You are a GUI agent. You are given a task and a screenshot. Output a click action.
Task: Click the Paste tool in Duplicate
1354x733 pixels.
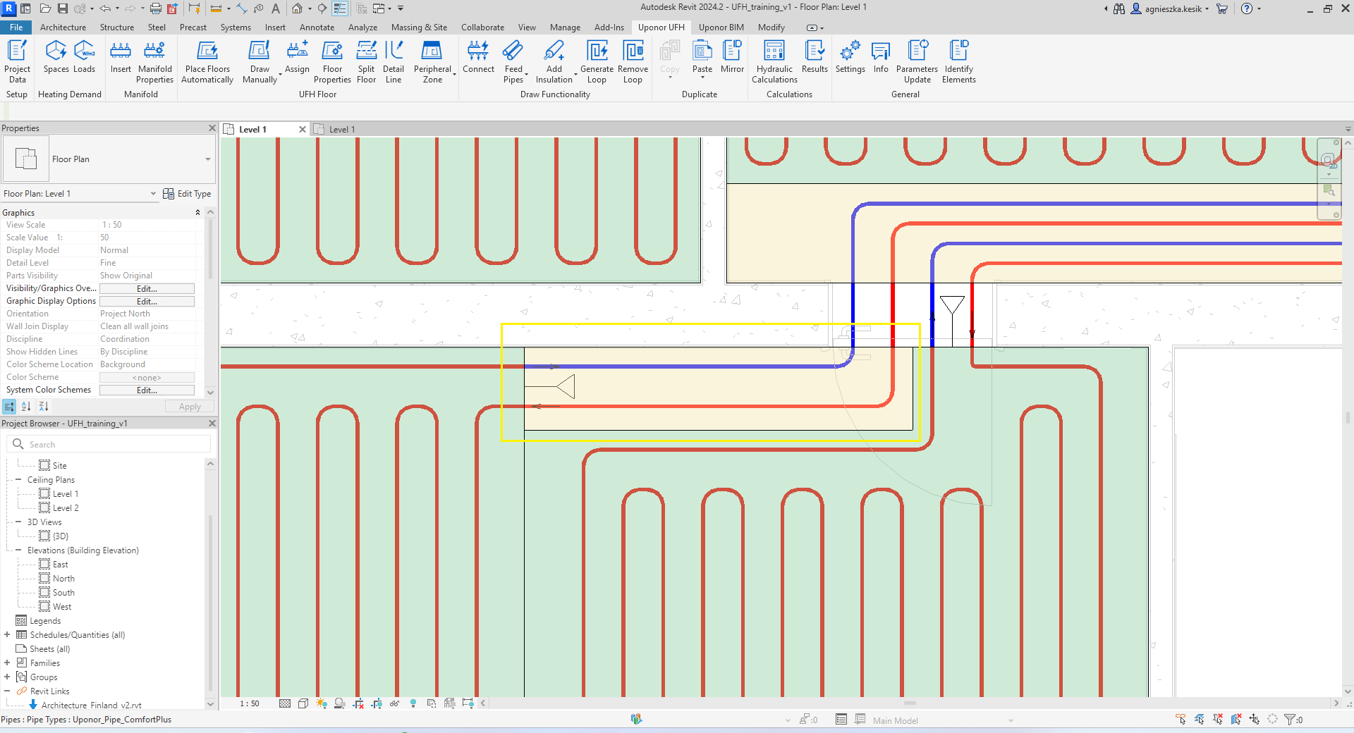[702, 56]
